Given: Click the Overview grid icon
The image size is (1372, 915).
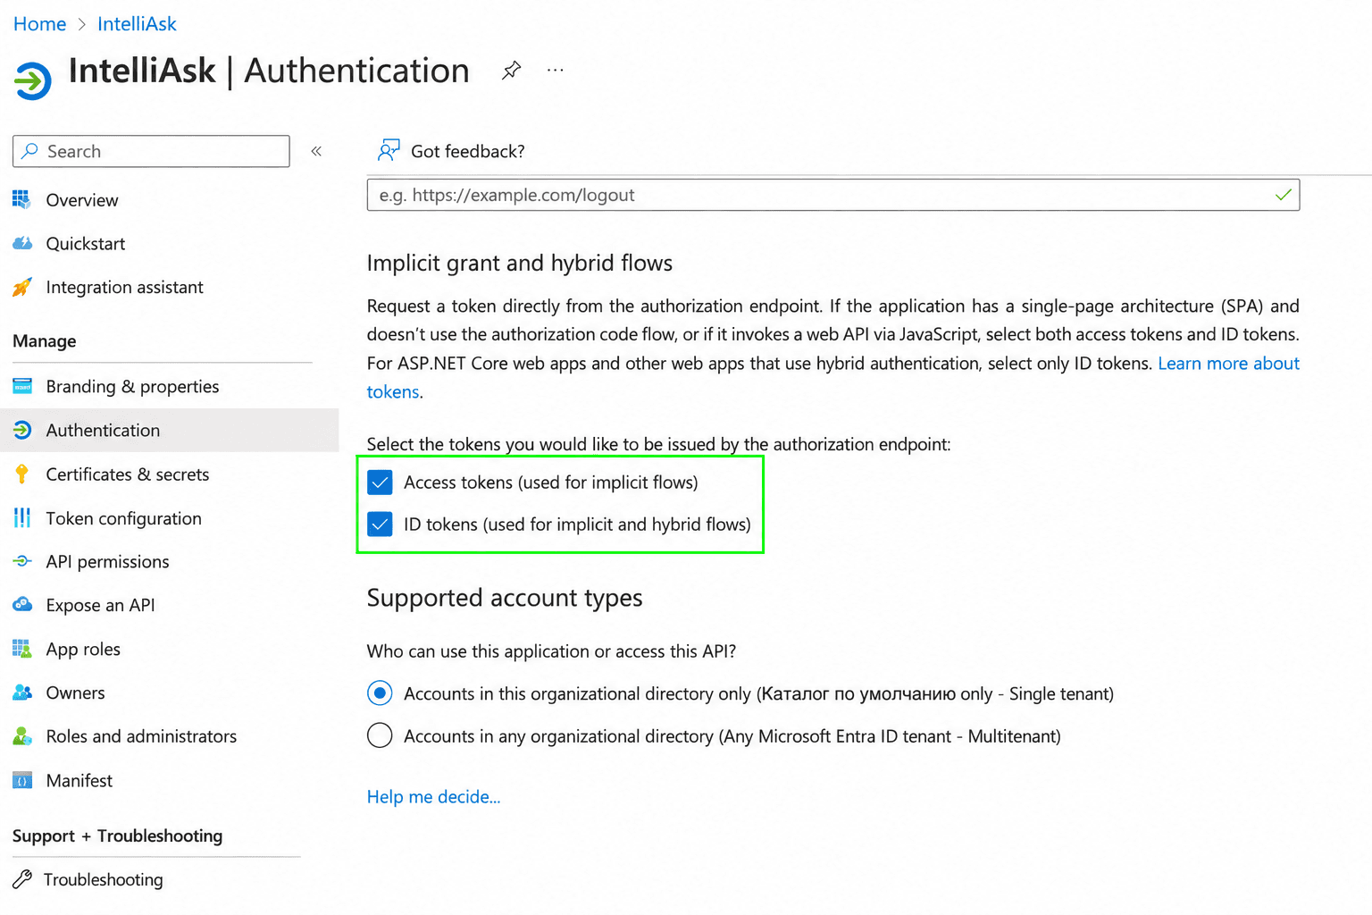Looking at the screenshot, I should pyautogui.click(x=22, y=199).
